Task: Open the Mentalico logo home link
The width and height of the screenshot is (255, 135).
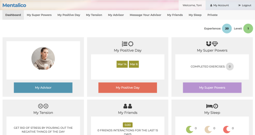Action: tap(14, 5)
